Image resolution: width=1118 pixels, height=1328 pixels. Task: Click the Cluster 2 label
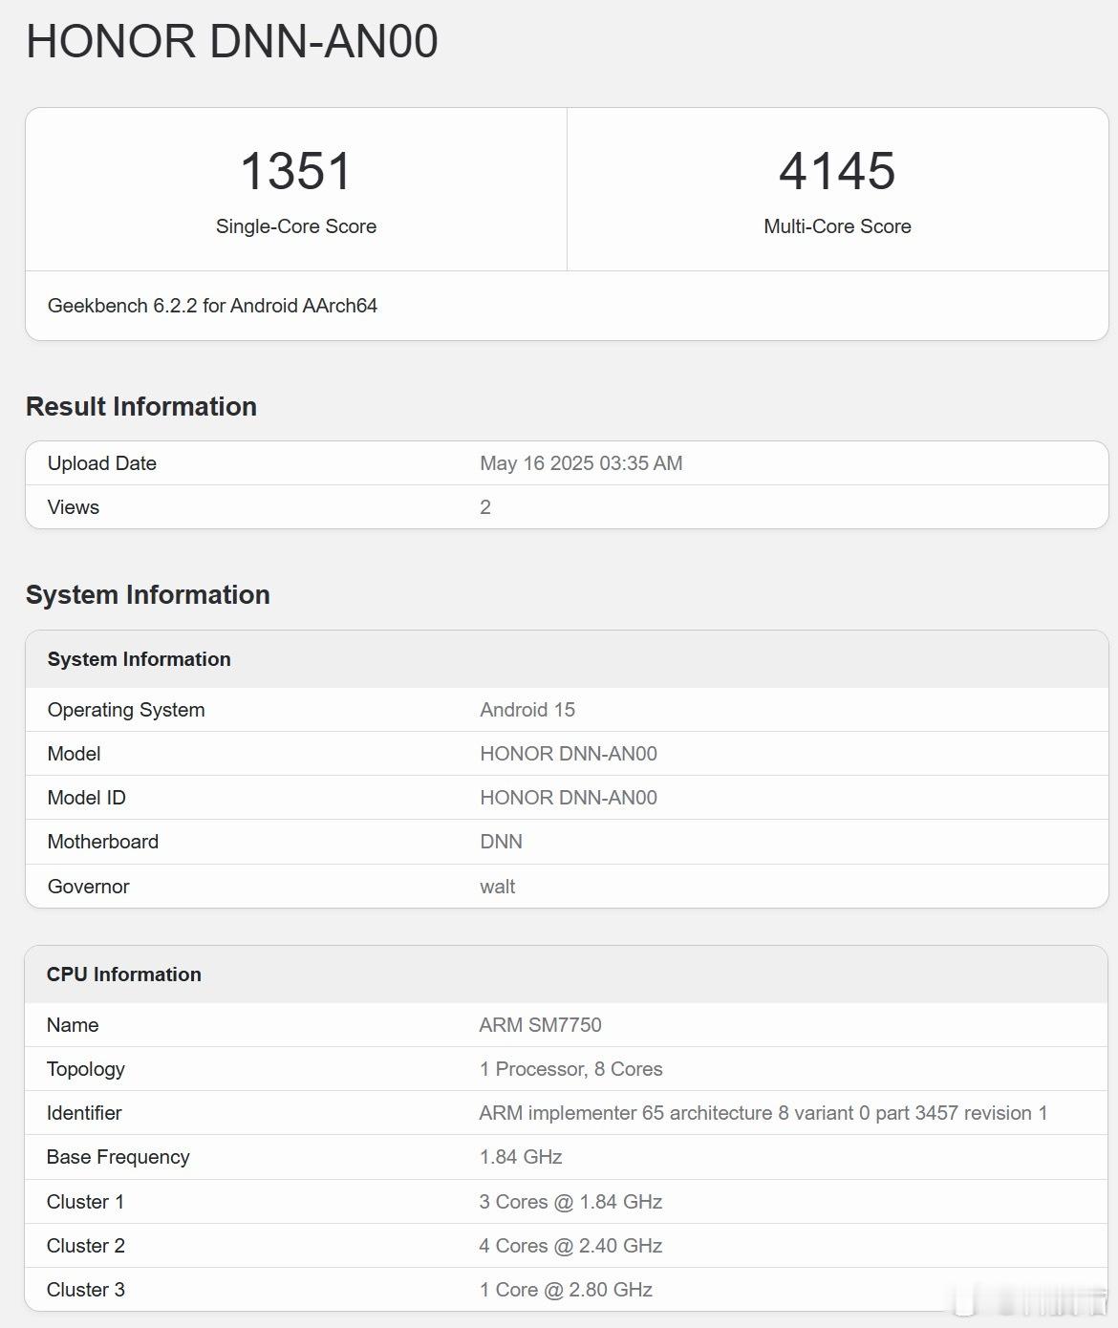click(x=86, y=1246)
